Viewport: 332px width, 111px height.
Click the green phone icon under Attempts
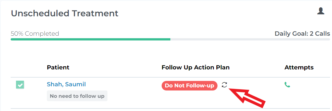(x=287, y=85)
